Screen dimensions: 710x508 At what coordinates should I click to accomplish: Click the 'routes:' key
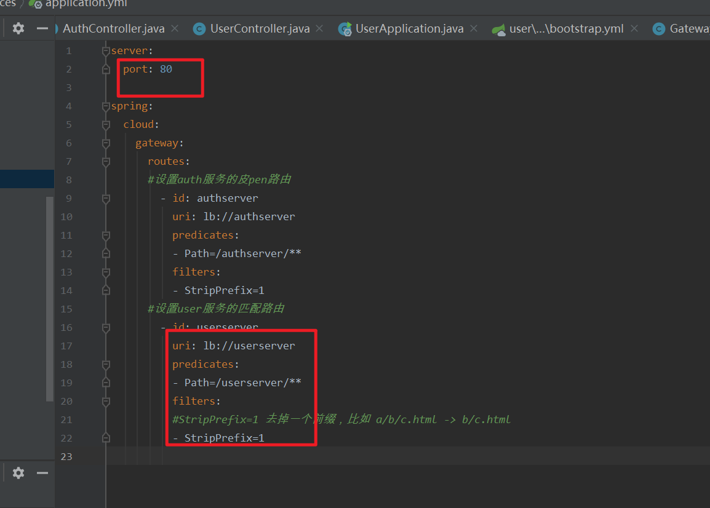[169, 162]
